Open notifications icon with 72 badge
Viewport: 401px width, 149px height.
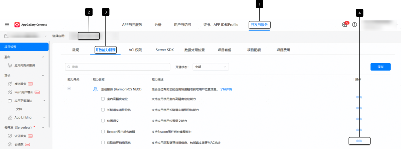point(345,25)
